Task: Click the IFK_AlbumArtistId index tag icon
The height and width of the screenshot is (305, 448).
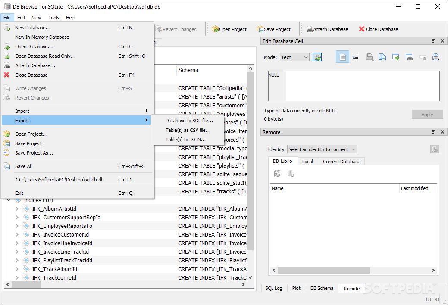Action: [x=26, y=209]
